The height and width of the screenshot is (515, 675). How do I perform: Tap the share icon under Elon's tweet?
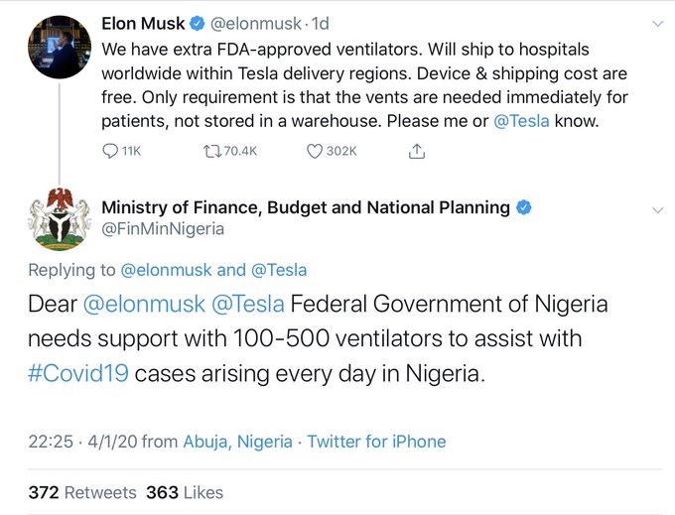click(x=417, y=151)
